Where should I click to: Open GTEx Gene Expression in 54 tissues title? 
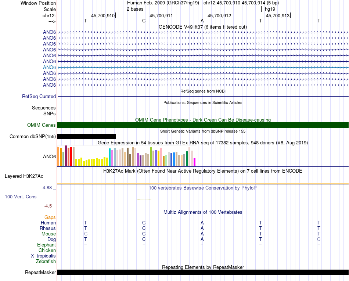203,143
